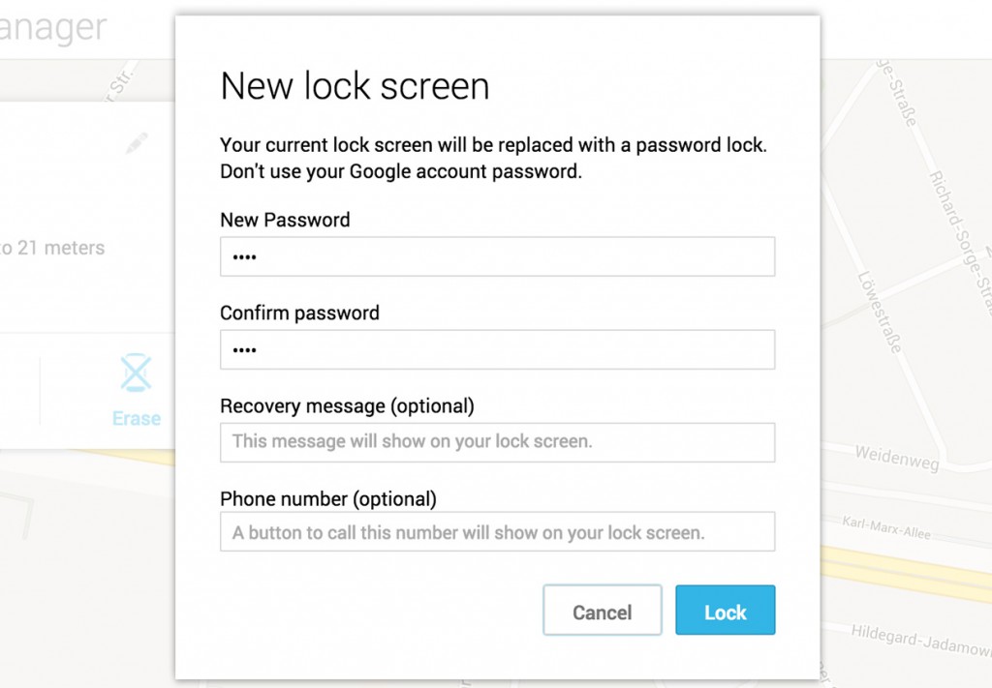992x688 pixels.
Task: Click the "Confirm password" field label
Action: pyautogui.click(x=299, y=313)
